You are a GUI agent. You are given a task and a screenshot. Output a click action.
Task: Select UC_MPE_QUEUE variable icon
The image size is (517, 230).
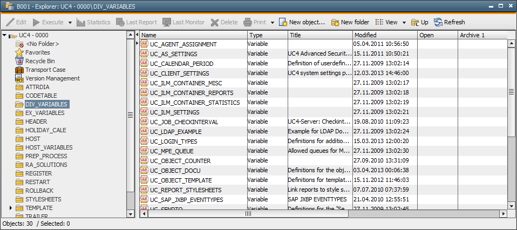click(x=144, y=151)
